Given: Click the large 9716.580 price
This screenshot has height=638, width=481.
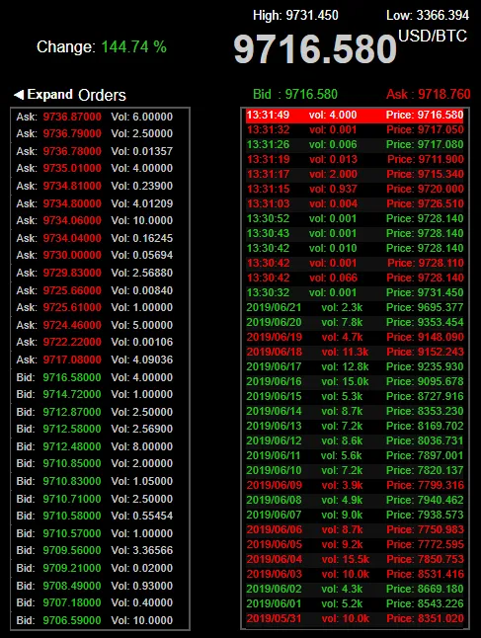Looking at the screenshot, I should (x=315, y=49).
